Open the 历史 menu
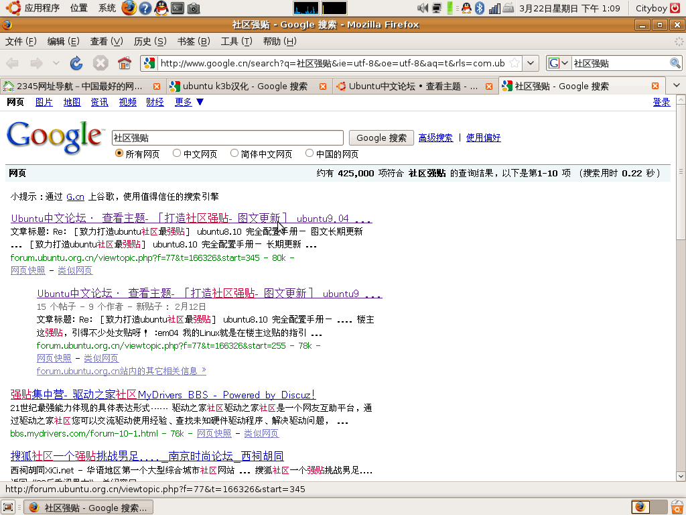686x515 pixels. point(150,41)
